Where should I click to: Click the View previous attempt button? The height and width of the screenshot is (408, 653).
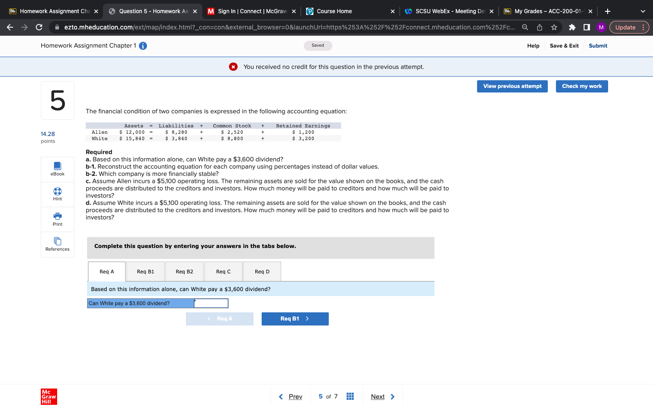(512, 86)
